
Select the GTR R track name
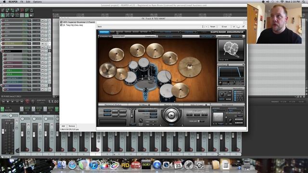click(14, 74)
